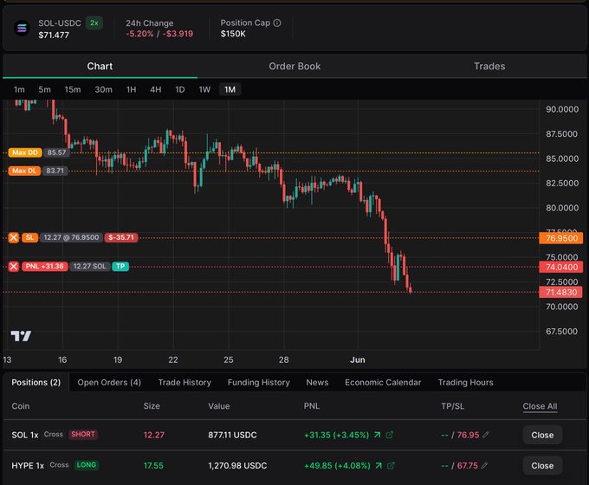Click the Position Cap info icon

pos(277,23)
